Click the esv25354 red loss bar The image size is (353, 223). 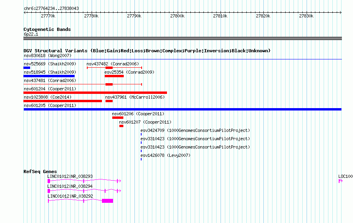click(x=114, y=76)
